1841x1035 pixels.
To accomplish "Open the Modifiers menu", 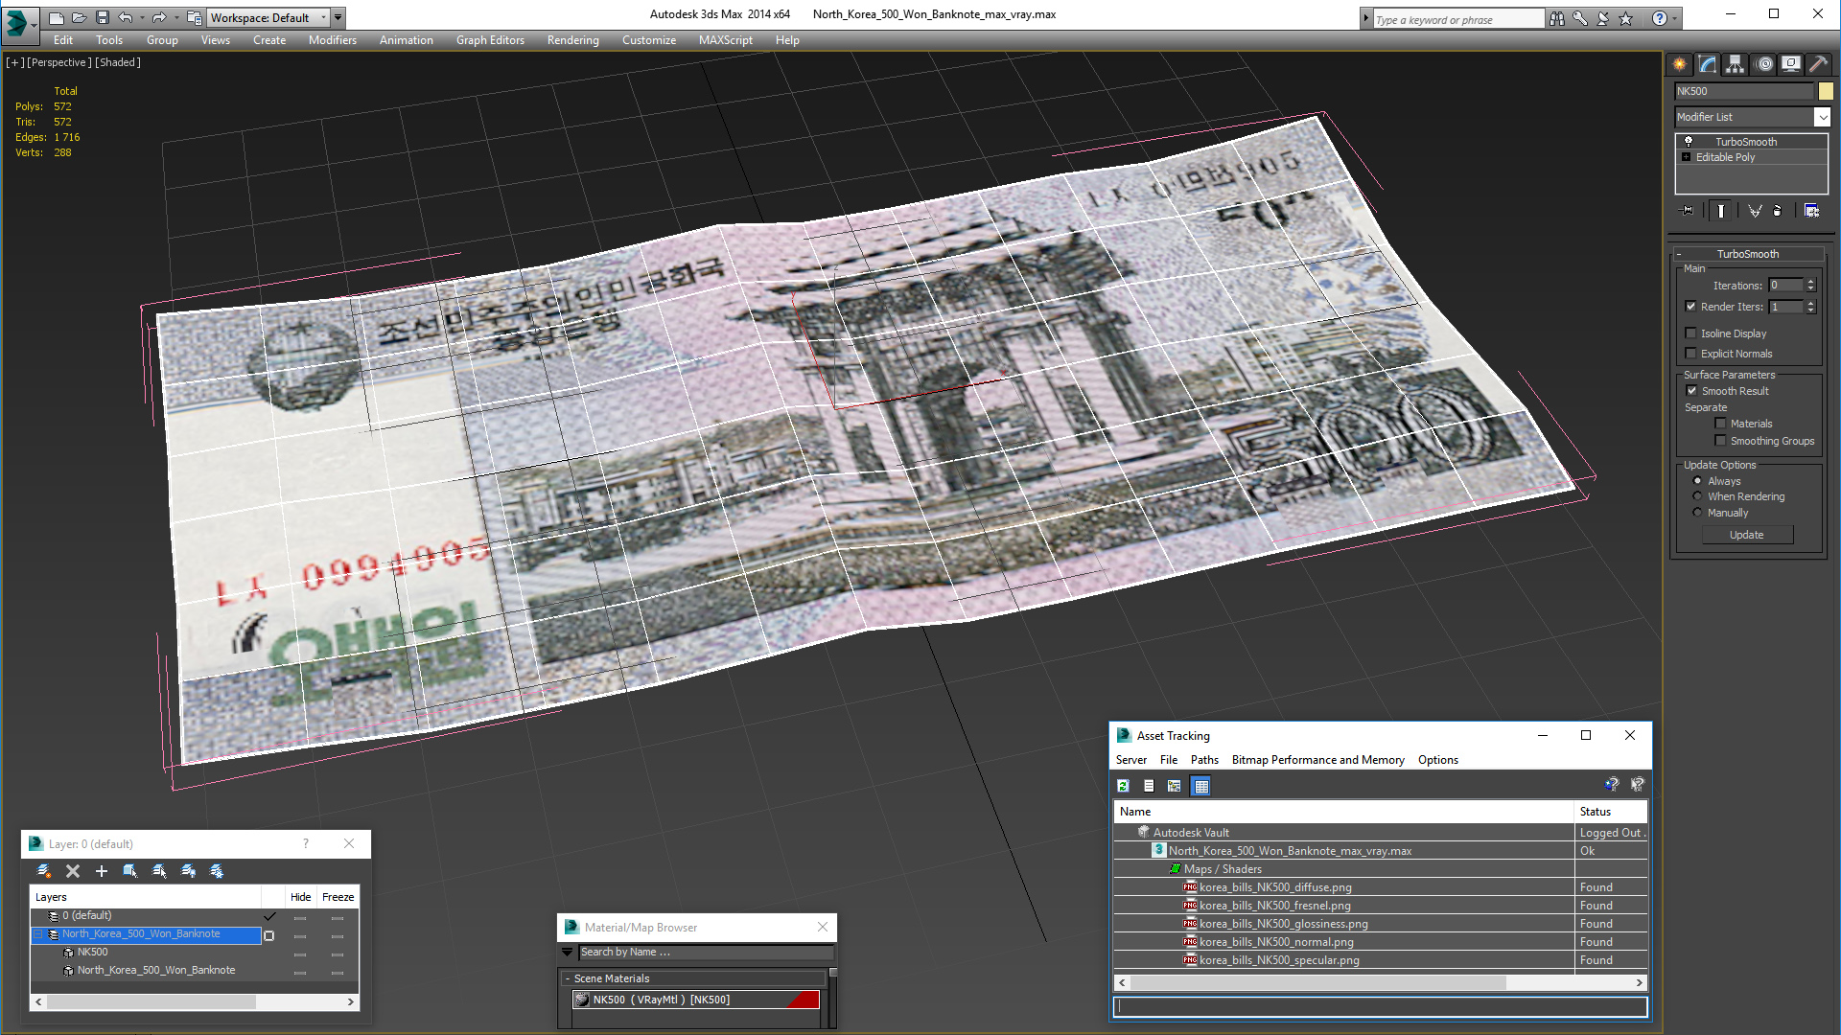I will click(332, 40).
